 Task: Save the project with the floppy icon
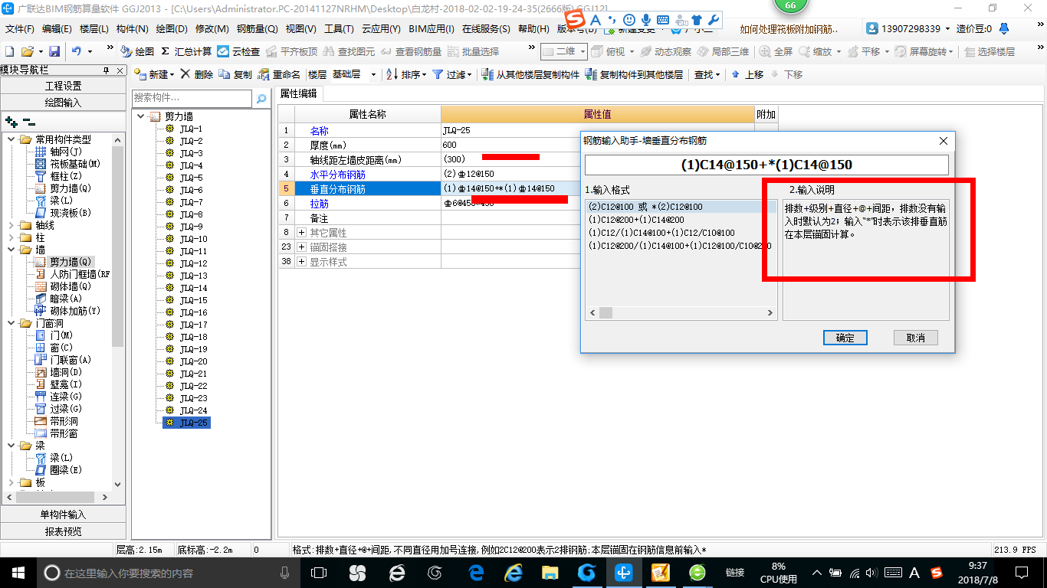coord(54,51)
